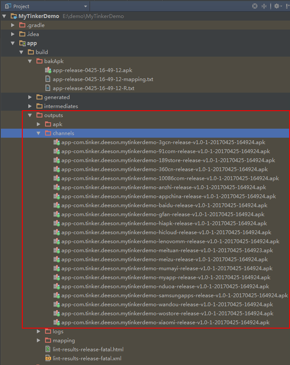Select the 3gcn release apk file

coord(163,142)
